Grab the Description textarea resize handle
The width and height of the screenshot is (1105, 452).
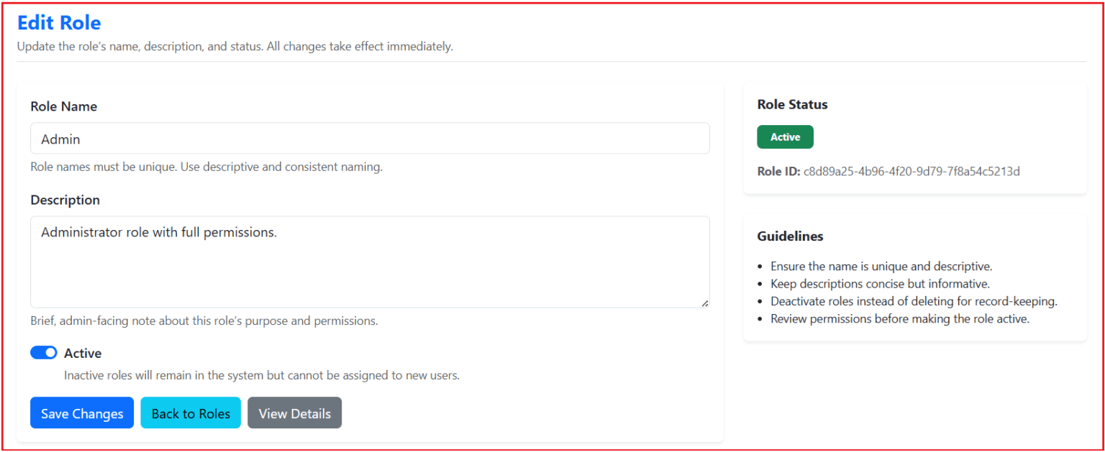[704, 303]
